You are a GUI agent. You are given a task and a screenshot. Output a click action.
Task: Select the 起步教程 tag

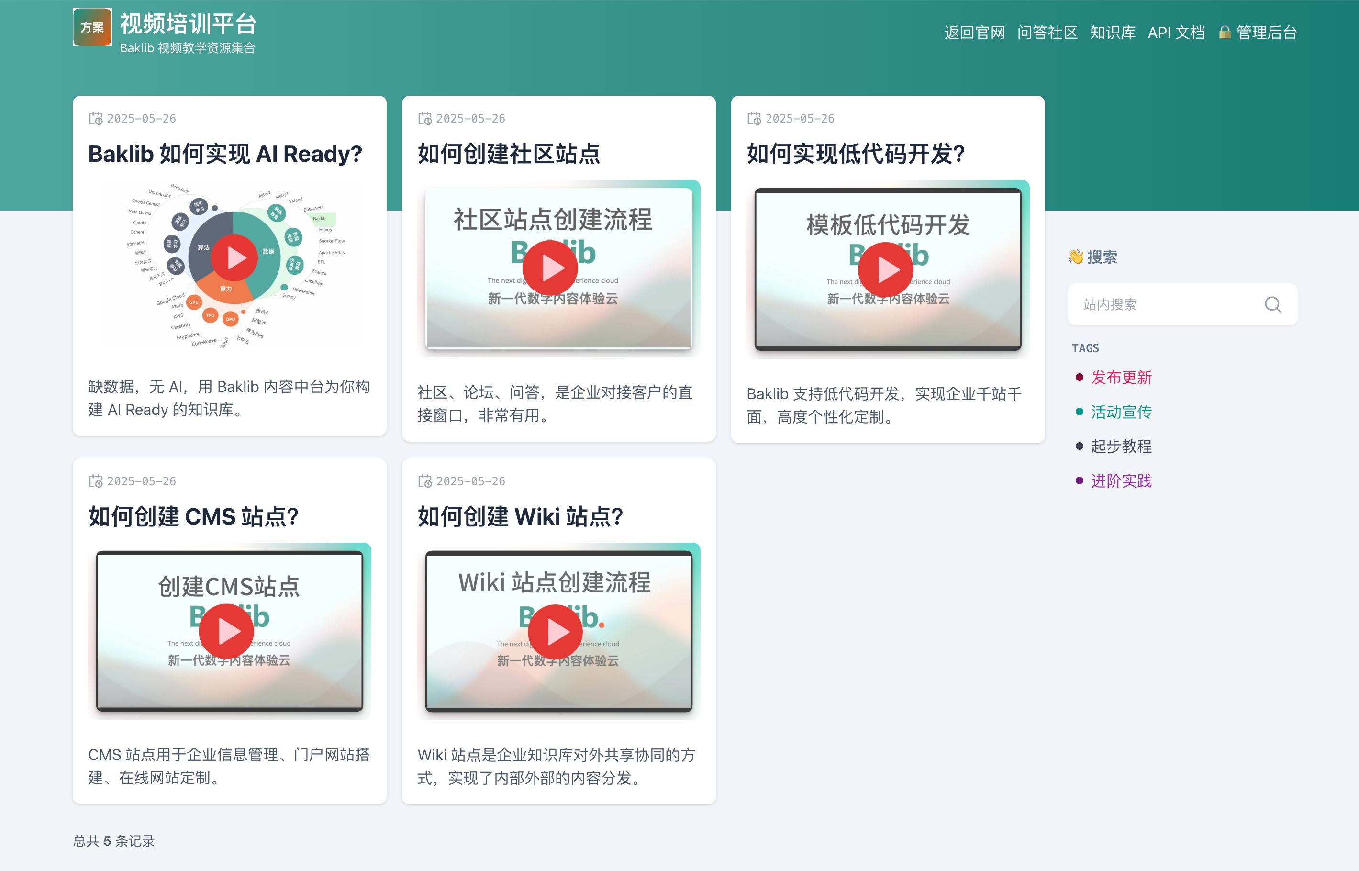pos(1121,446)
